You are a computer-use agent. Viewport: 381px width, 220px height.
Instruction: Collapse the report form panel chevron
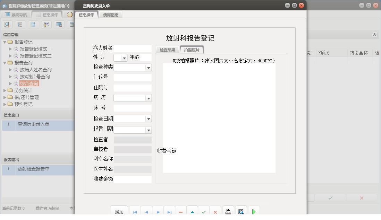point(374,35)
